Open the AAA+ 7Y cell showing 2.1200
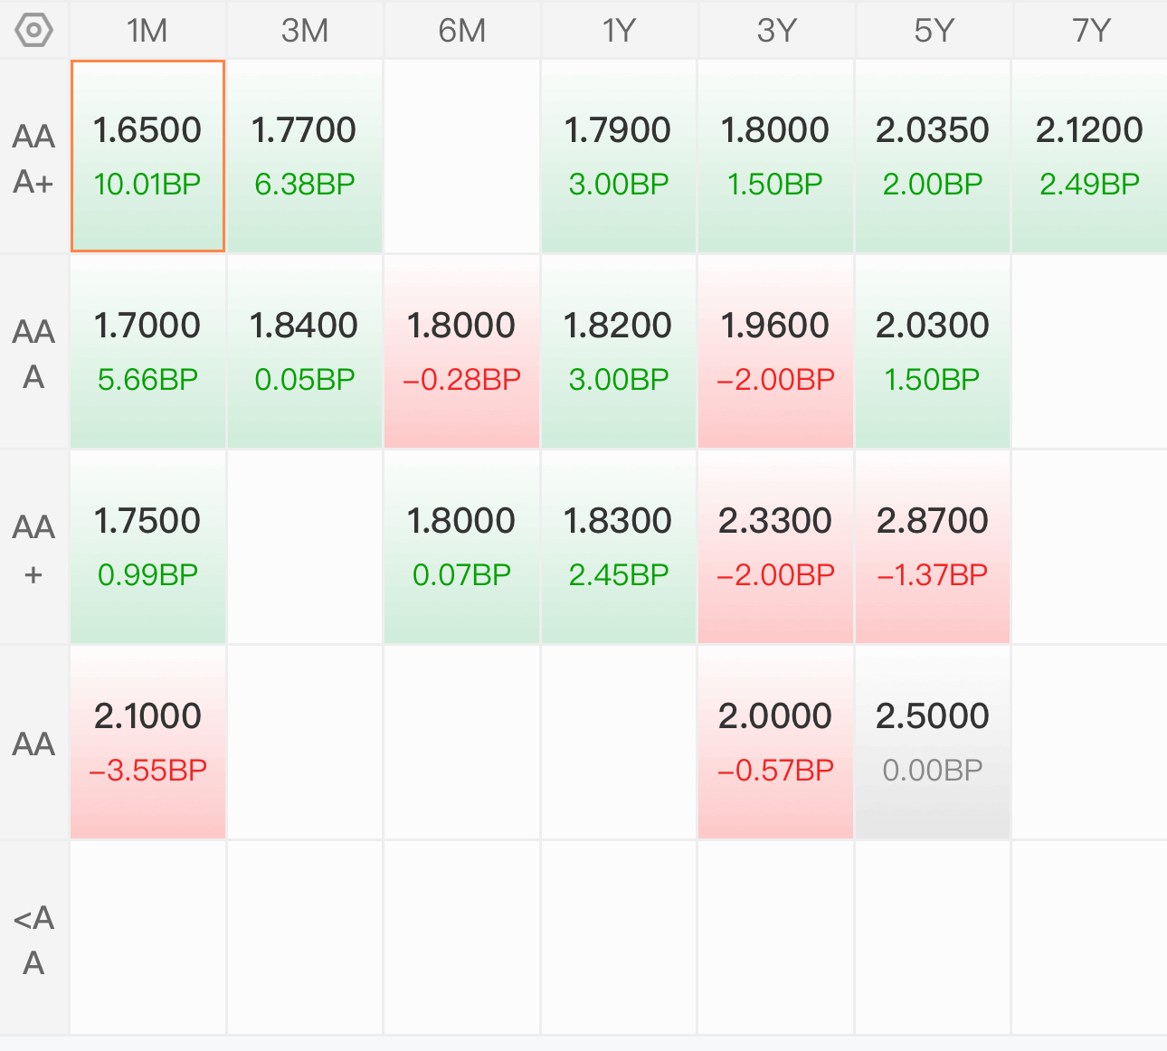Screen dimensions: 1167x1051 click(x=1090, y=156)
